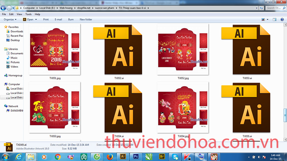Open Adobe Bridge from the taskbar
Image resolution: width=287 pixels, height=161 pixels.
point(162,157)
